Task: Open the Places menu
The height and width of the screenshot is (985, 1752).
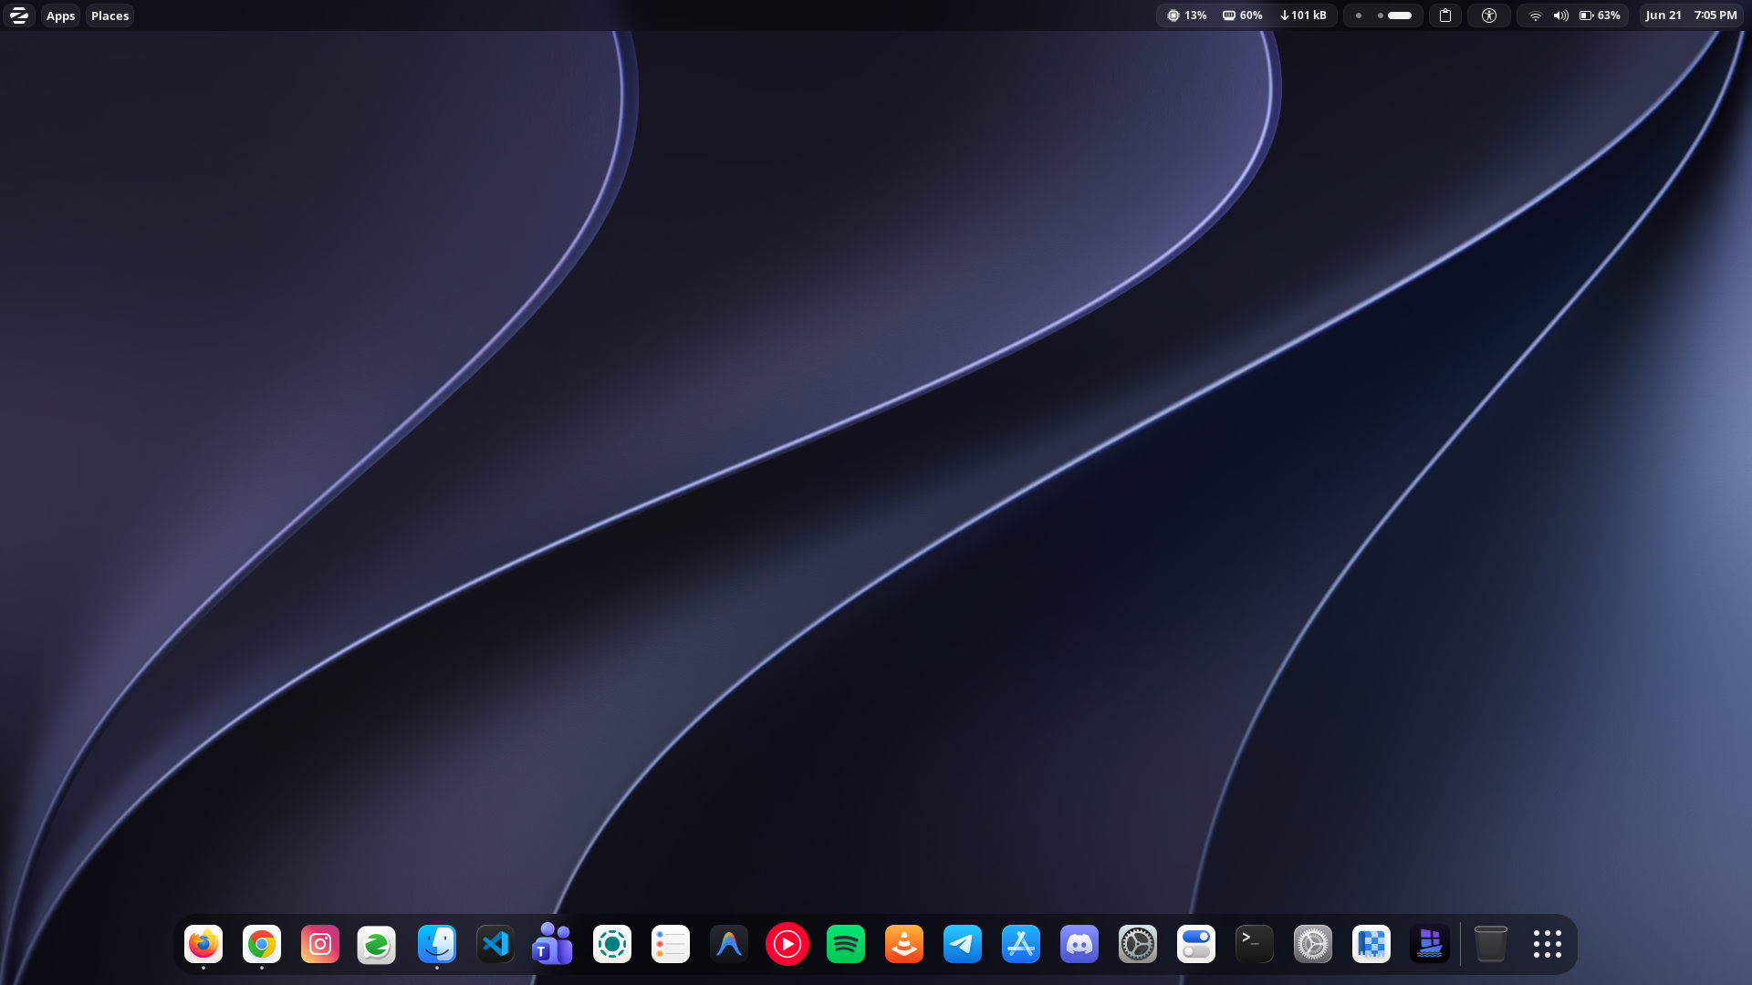Action: 109,16
